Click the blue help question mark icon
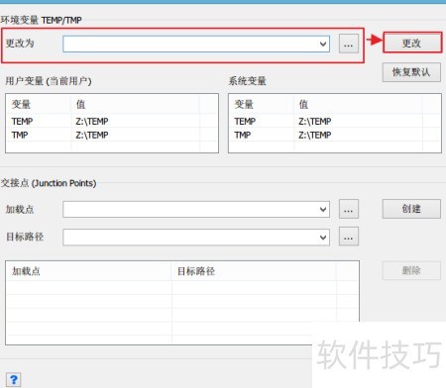The width and height of the screenshot is (446, 388). [14, 380]
